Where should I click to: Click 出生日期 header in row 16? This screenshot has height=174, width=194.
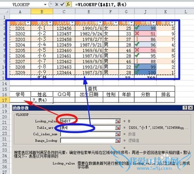[x=89, y=94]
